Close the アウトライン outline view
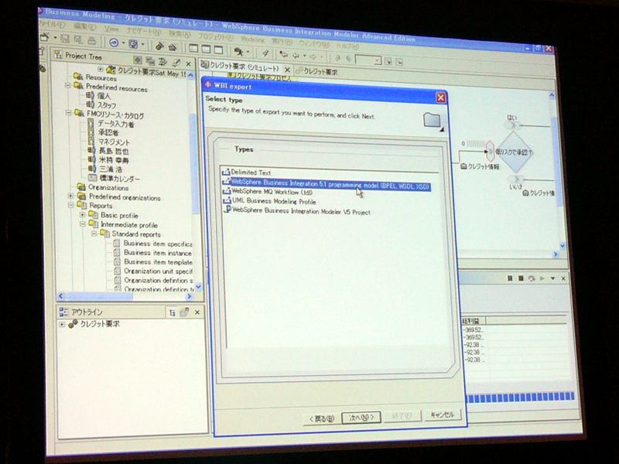This screenshot has width=619, height=464. coord(197,312)
